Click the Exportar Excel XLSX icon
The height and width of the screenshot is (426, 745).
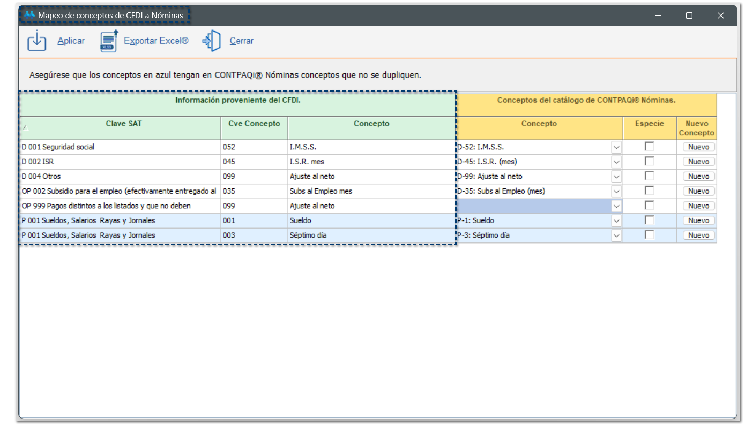(109, 41)
